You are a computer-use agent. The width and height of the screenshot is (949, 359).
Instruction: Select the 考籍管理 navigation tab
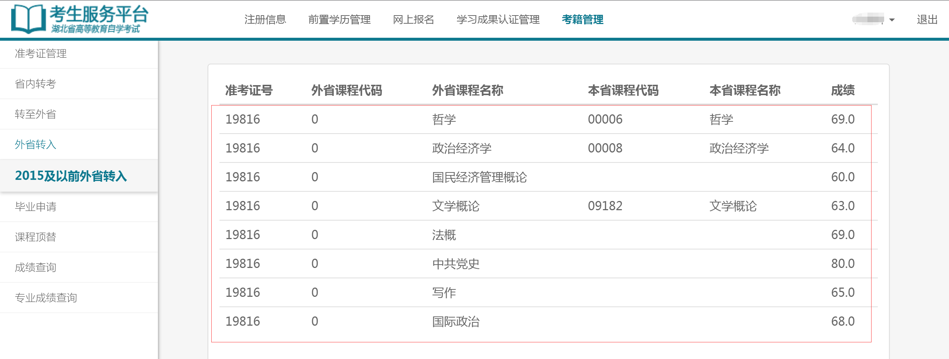582,20
